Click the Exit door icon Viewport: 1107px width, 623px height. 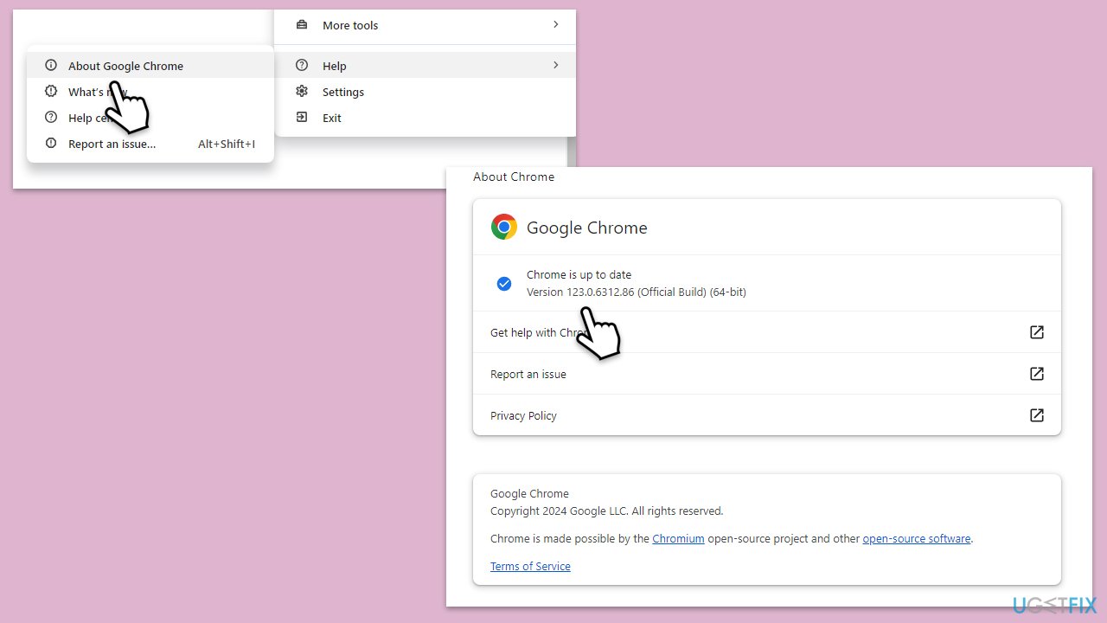point(302,118)
